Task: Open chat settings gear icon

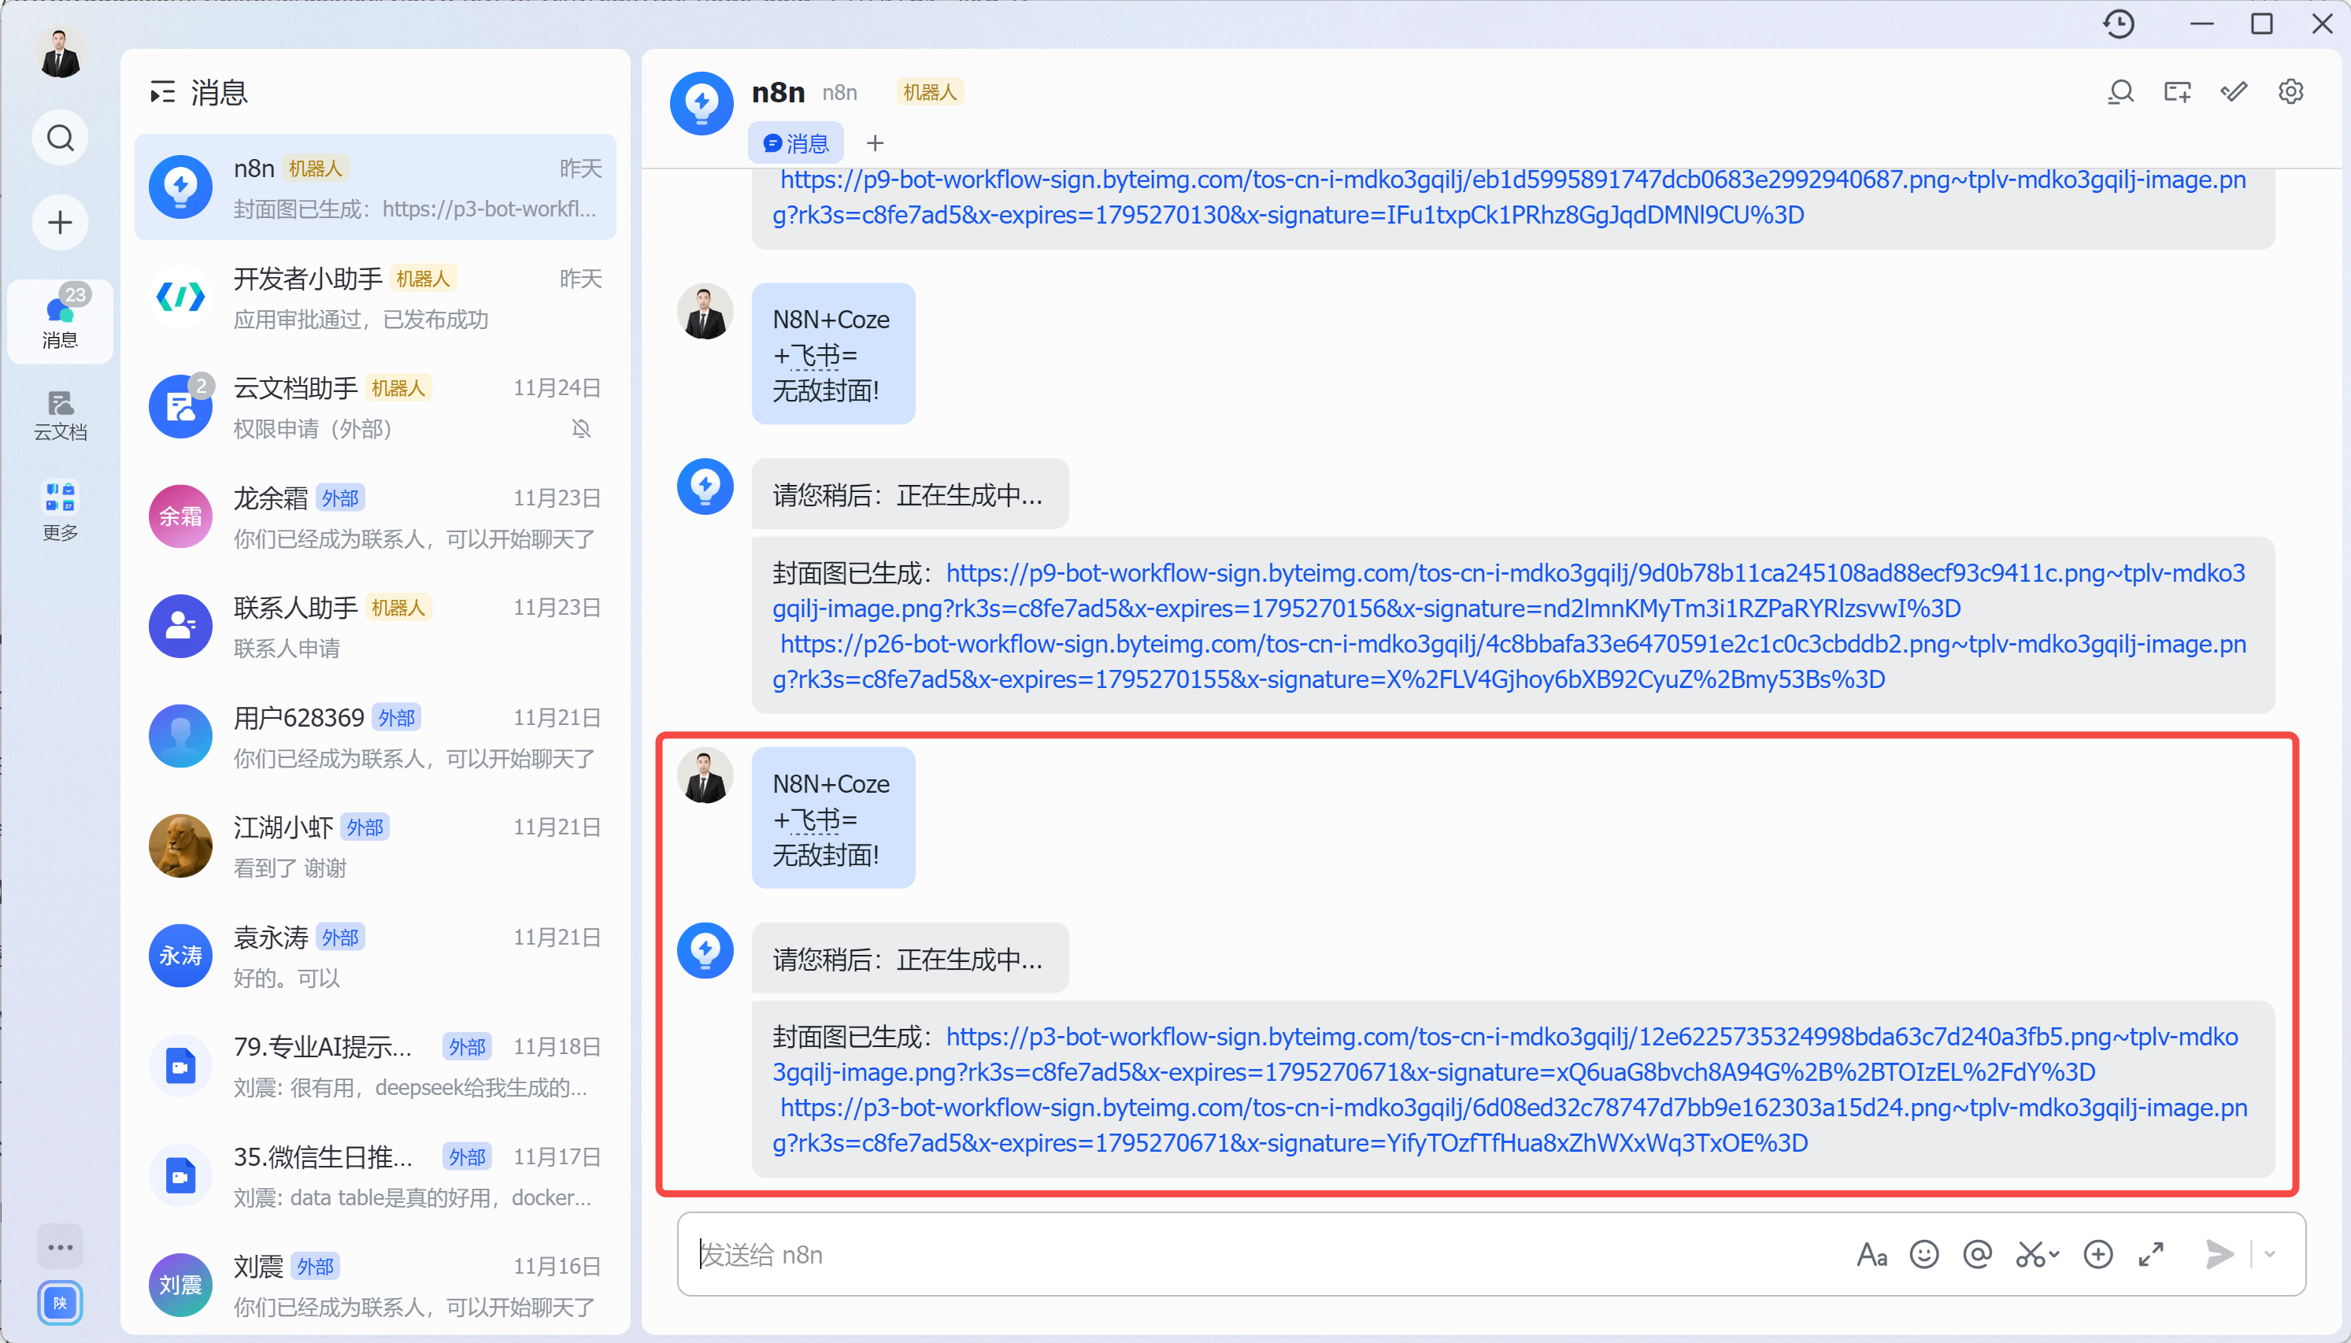Action: (x=2290, y=92)
